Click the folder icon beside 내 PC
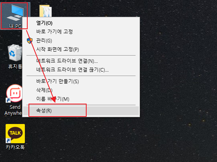Viewport: 217px width, 162px height. [x=45, y=11]
